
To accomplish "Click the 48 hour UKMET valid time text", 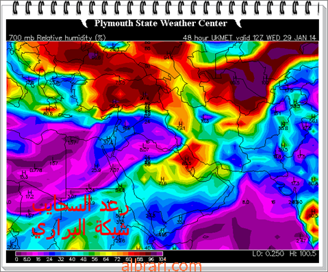I will click(x=249, y=38).
